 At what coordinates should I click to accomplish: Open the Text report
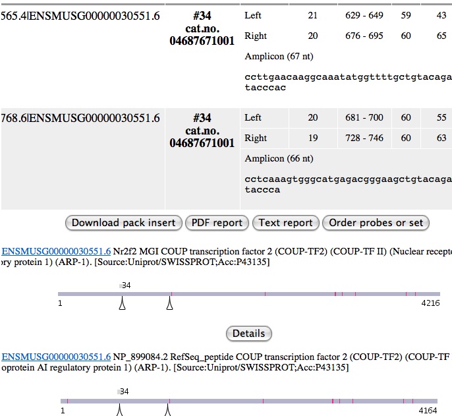285,223
